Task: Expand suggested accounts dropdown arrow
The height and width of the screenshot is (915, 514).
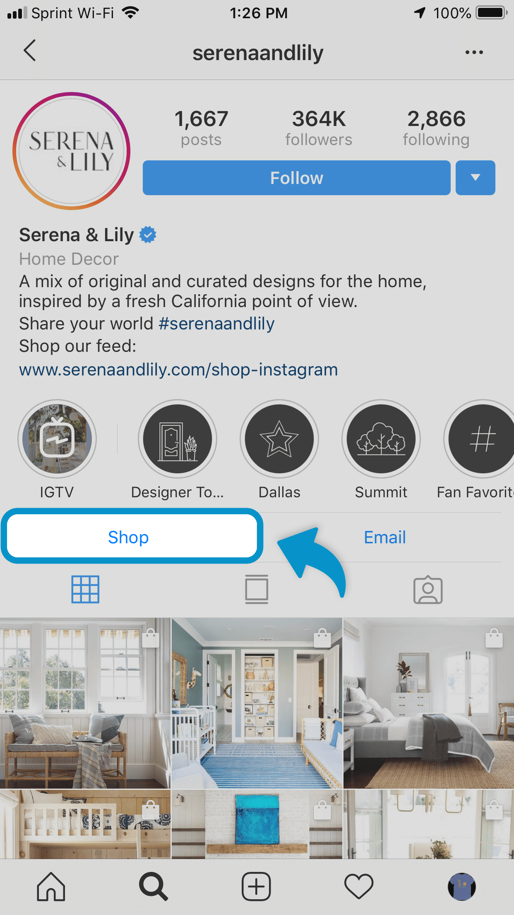Action: coord(476,178)
